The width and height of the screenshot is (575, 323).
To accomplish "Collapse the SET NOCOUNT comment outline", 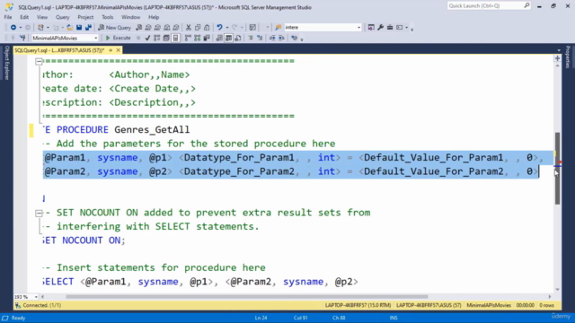I will coord(39,213).
